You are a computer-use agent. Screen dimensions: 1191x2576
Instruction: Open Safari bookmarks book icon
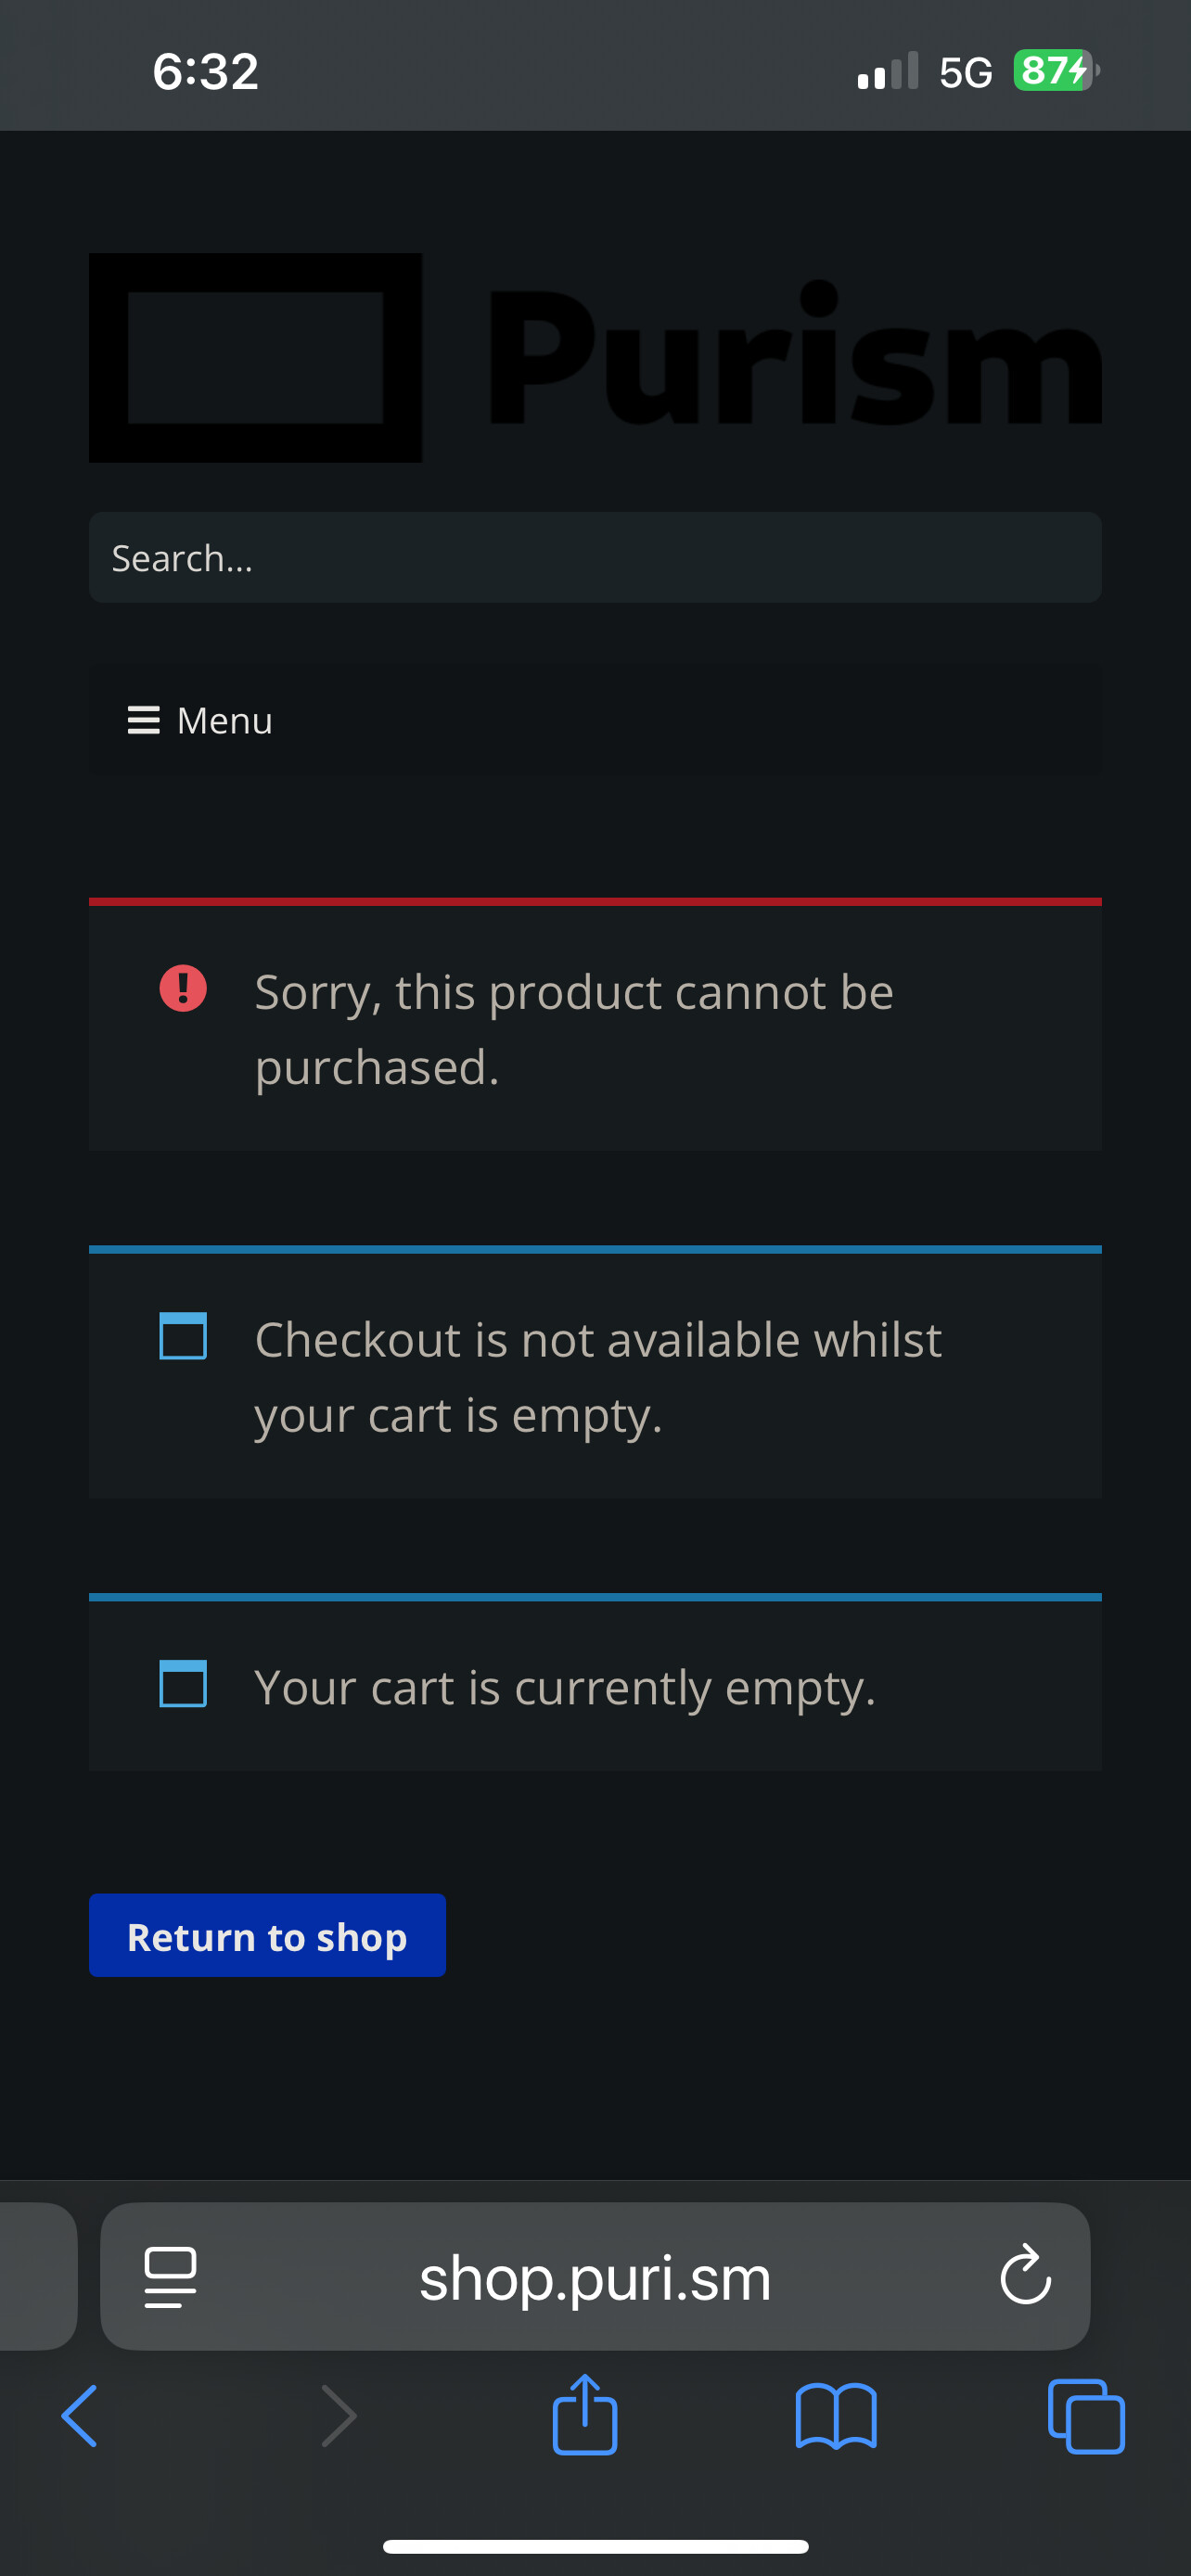coord(836,2416)
